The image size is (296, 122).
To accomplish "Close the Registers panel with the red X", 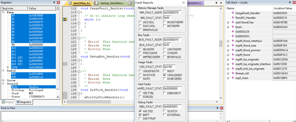I will pyautogui.click(x=58, y=2).
